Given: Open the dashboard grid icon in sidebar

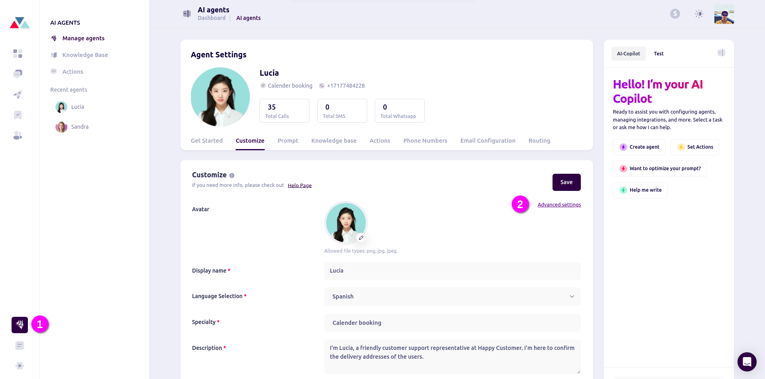Looking at the screenshot, I should point(18,53).
